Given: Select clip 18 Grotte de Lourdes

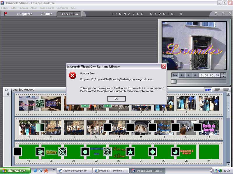Looking at the screenshot, I should (209, 128).
